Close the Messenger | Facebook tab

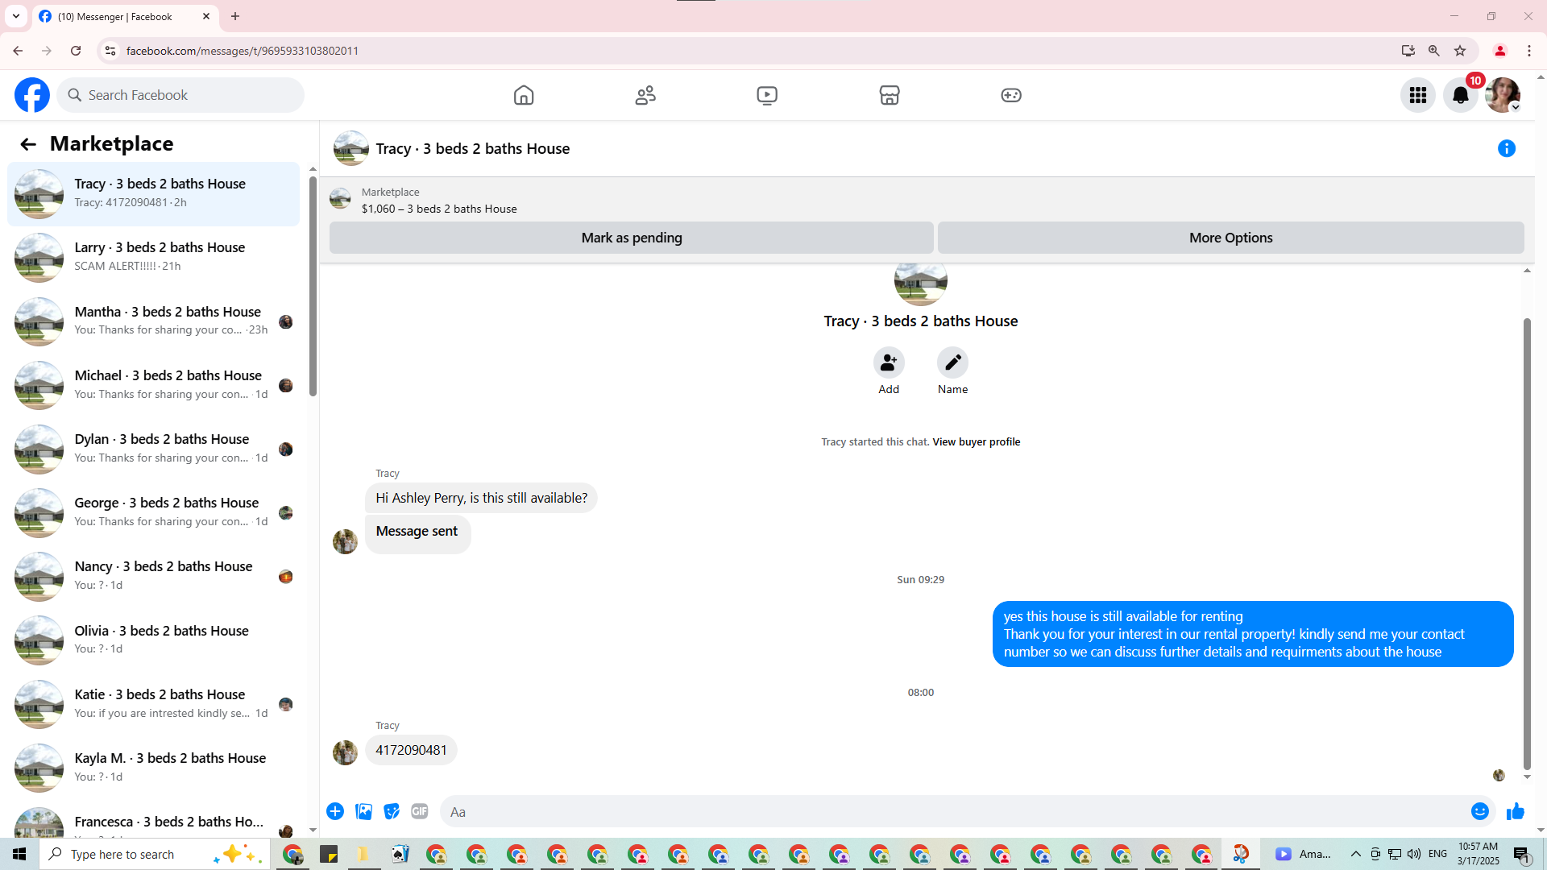click(x=206, y=16)
